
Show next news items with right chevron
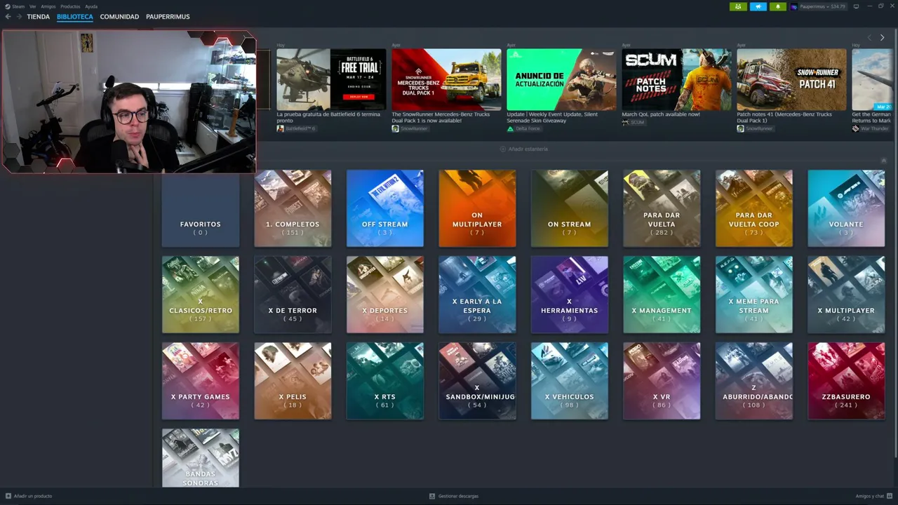pyautogui.click(x=882, y=37)
